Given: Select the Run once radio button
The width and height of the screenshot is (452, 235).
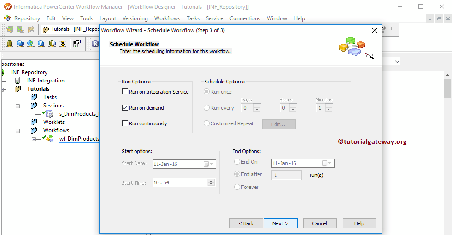Looking at the screenshot, I should pyautogui.click(x=207, y=92).
